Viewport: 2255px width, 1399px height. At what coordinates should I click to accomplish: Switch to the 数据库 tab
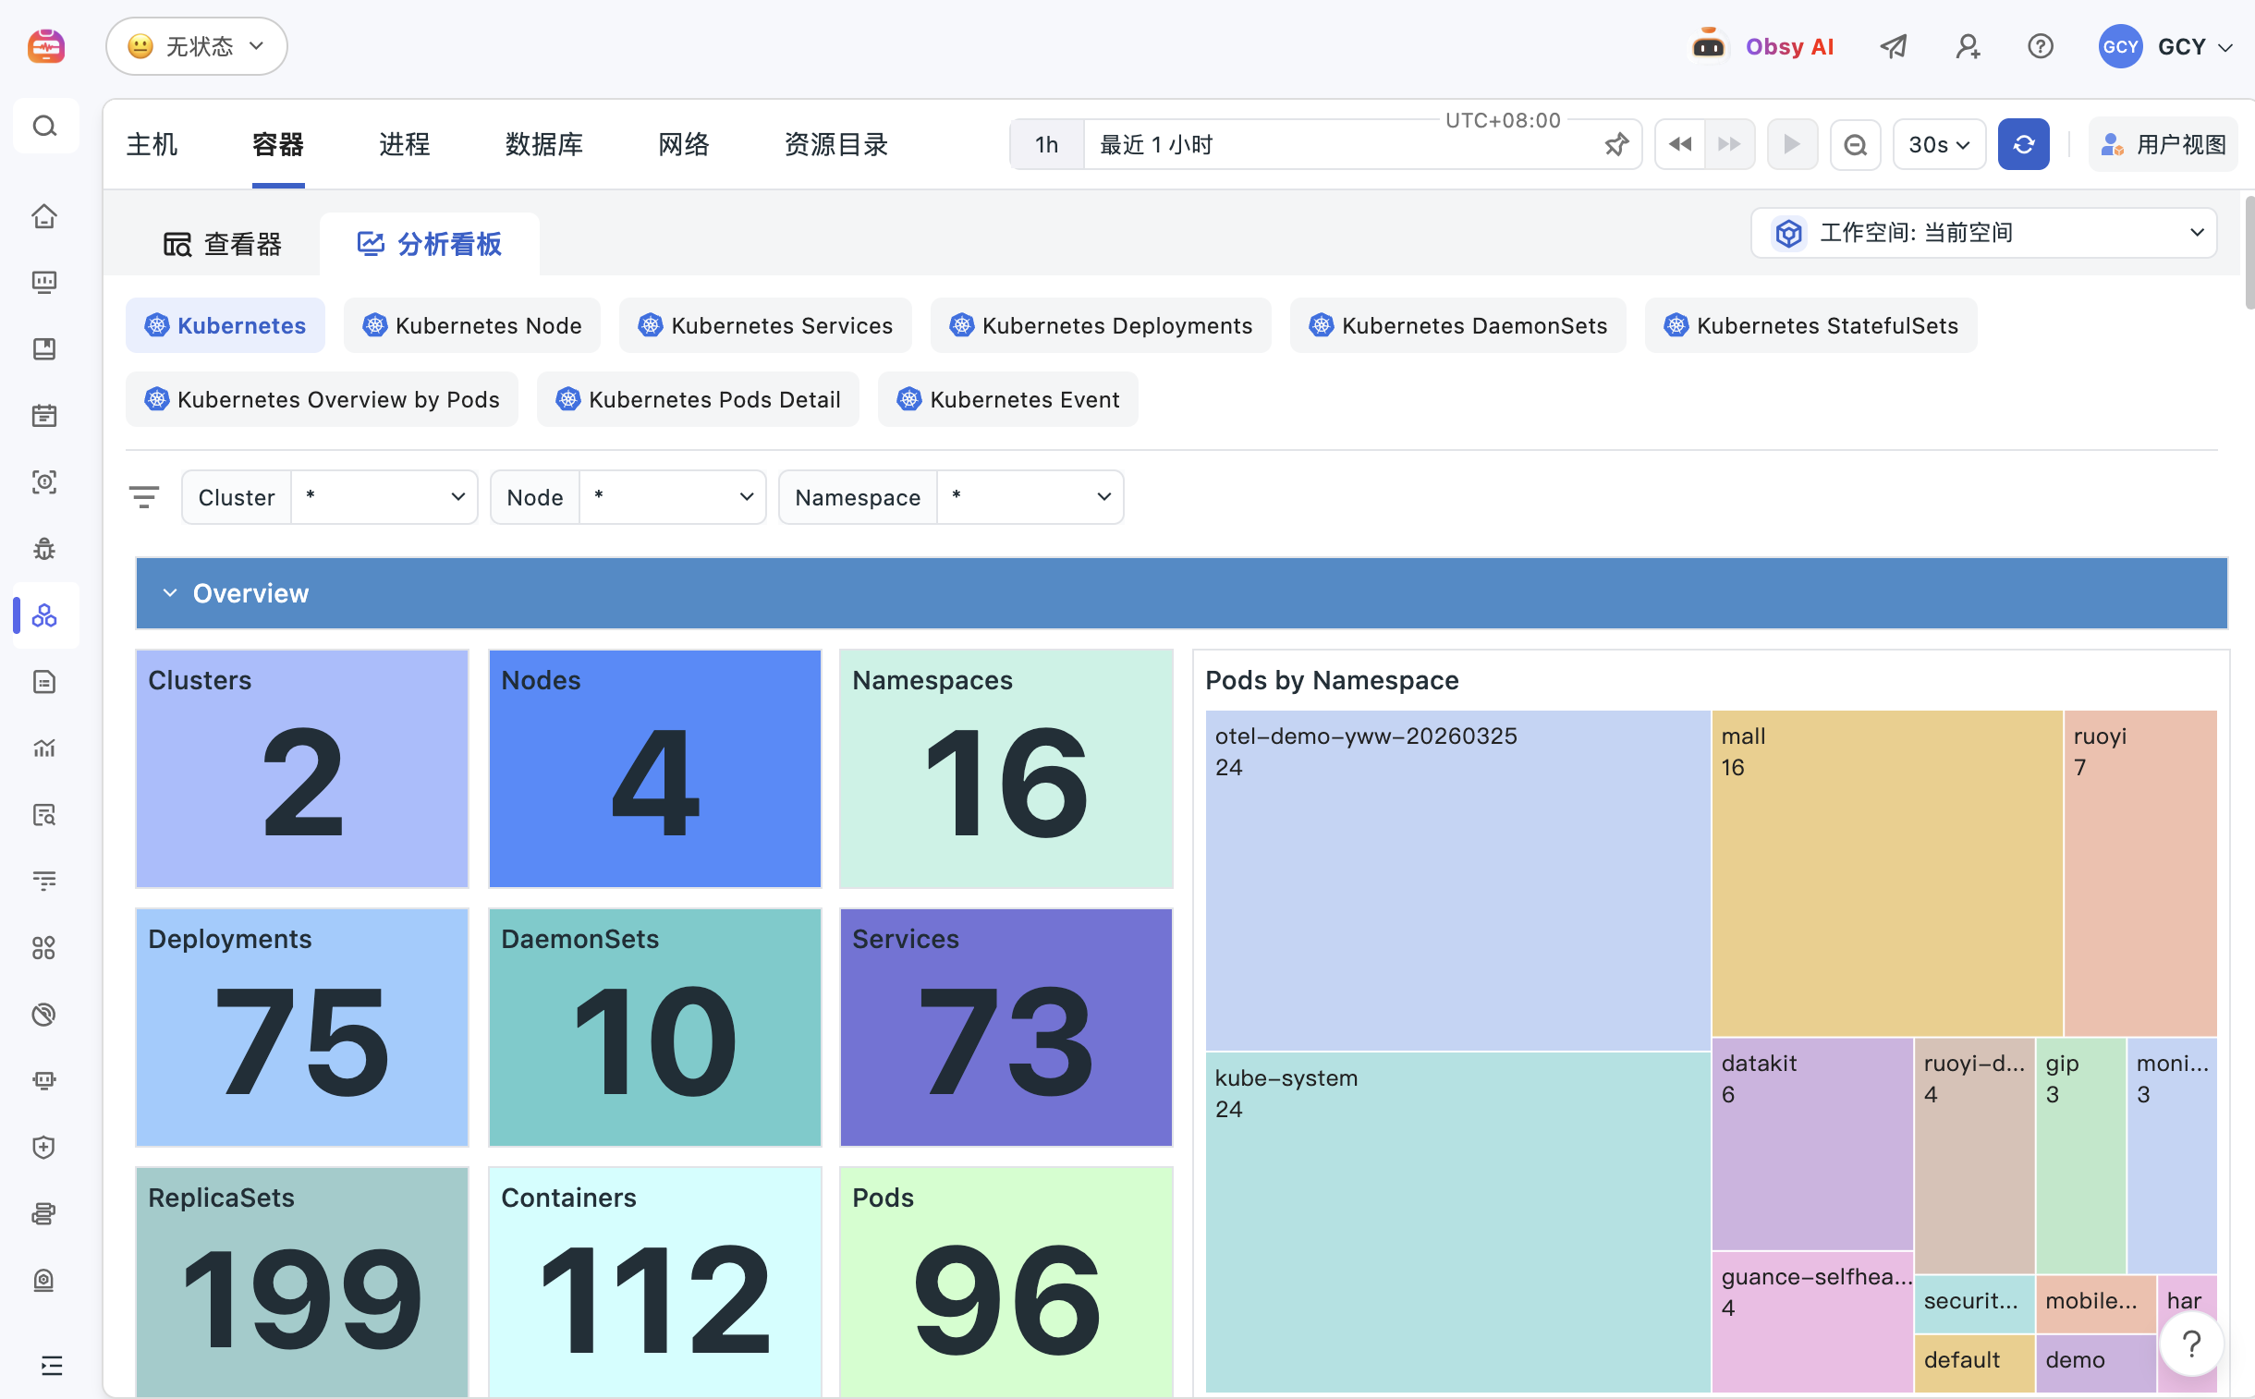(x=544, y=144)
